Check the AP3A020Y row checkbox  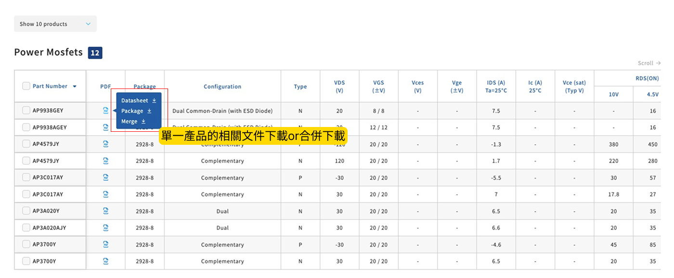[26, 211]
